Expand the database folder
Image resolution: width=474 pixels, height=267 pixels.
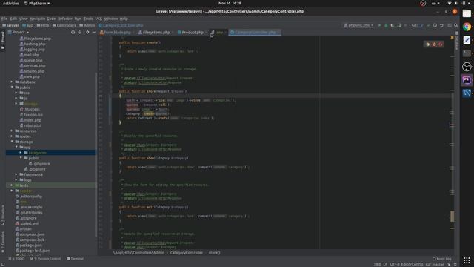coord(12,82)
